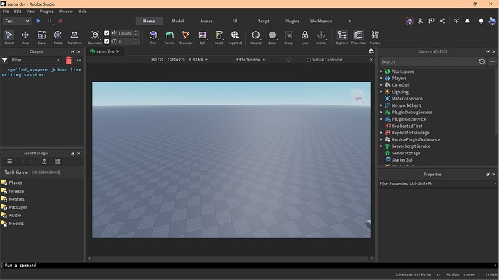The width and height of the screenshot is (499, 280).
Task: Click the Filter Properties field
Action: tap(438, 183)
